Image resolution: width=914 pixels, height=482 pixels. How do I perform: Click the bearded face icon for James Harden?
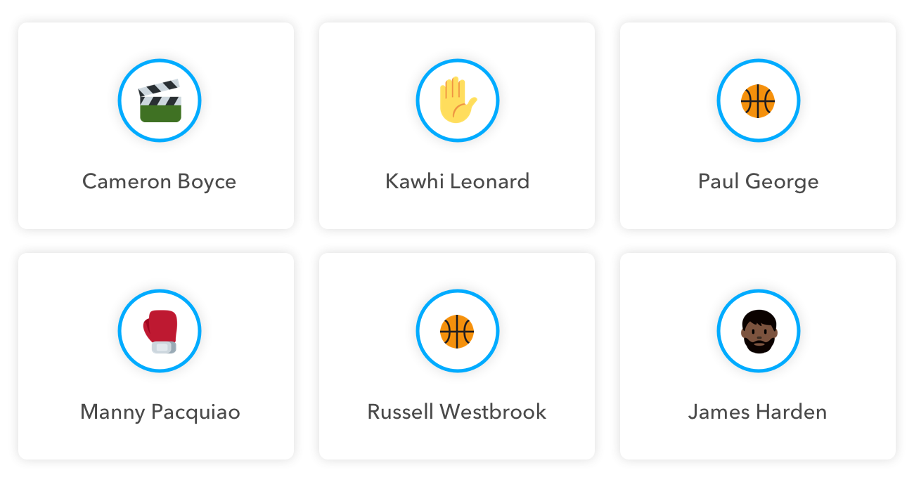click(x=759, y=331)
